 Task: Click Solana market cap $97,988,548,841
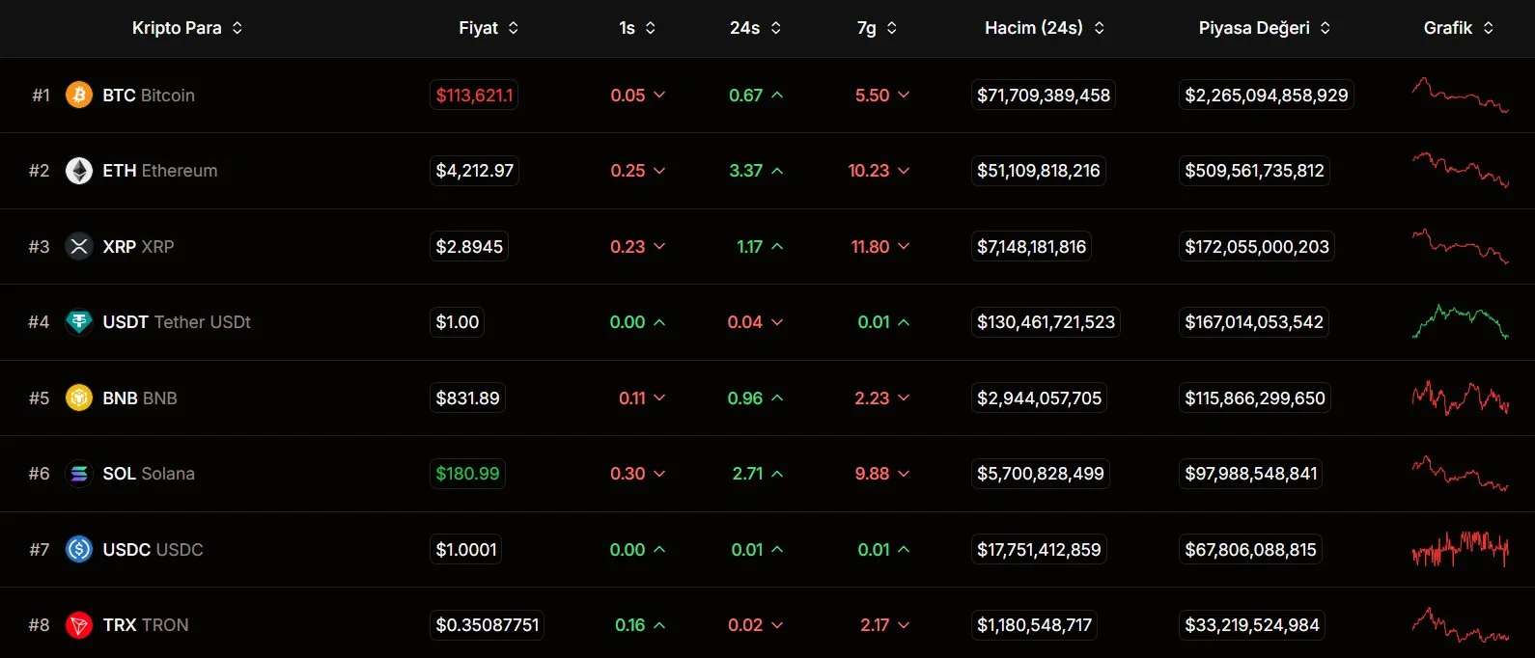(x=1251, y=474)
